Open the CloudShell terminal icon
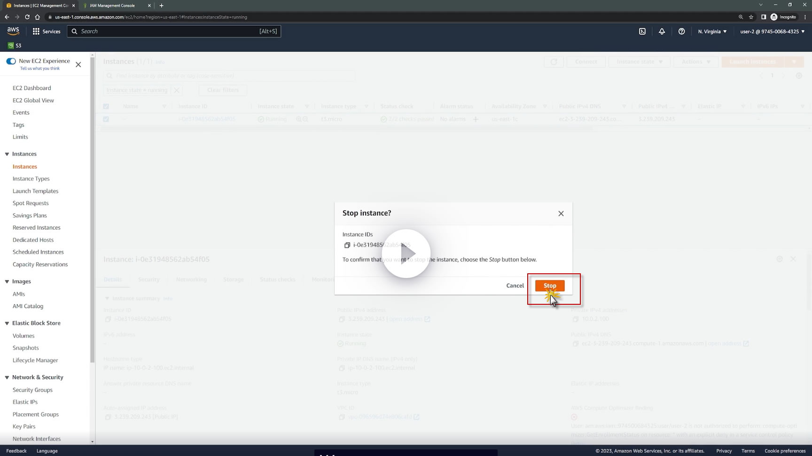The width and height of the screenshot is (812, 456). (642, 31)
